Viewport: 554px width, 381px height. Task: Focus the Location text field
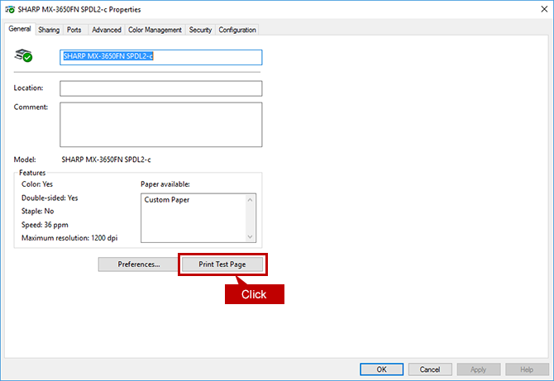point(160,88)
